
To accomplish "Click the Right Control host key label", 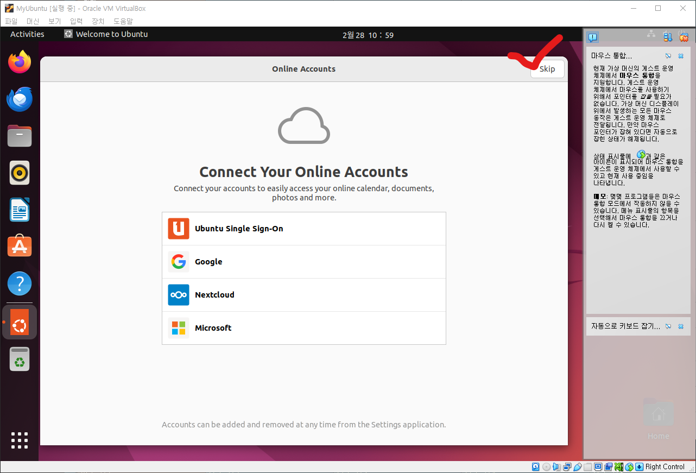I will click(x=665, y=466).
